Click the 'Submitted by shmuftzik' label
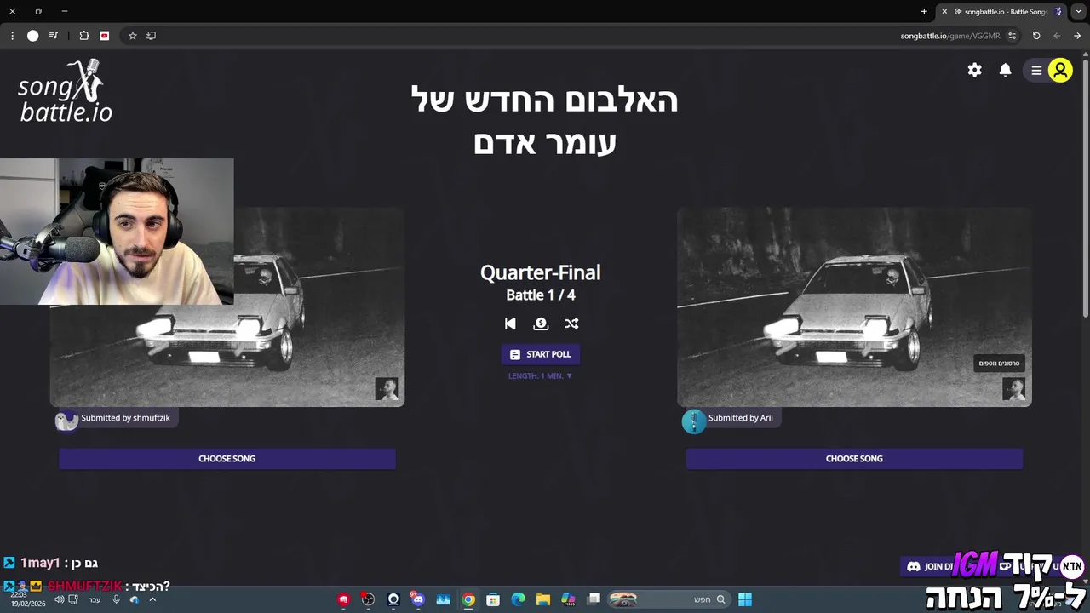The width and height of the screenshot is (1090, 613). coord(126,418)
